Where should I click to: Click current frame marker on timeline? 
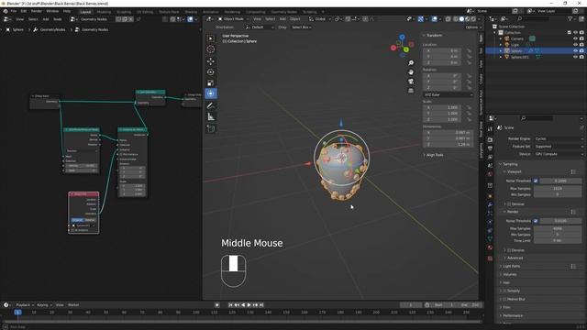click(17, 312)
